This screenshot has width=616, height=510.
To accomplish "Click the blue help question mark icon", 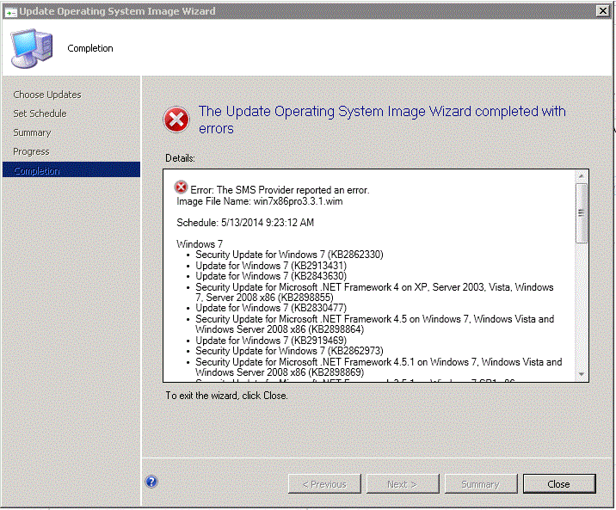I will coord(151,482).
